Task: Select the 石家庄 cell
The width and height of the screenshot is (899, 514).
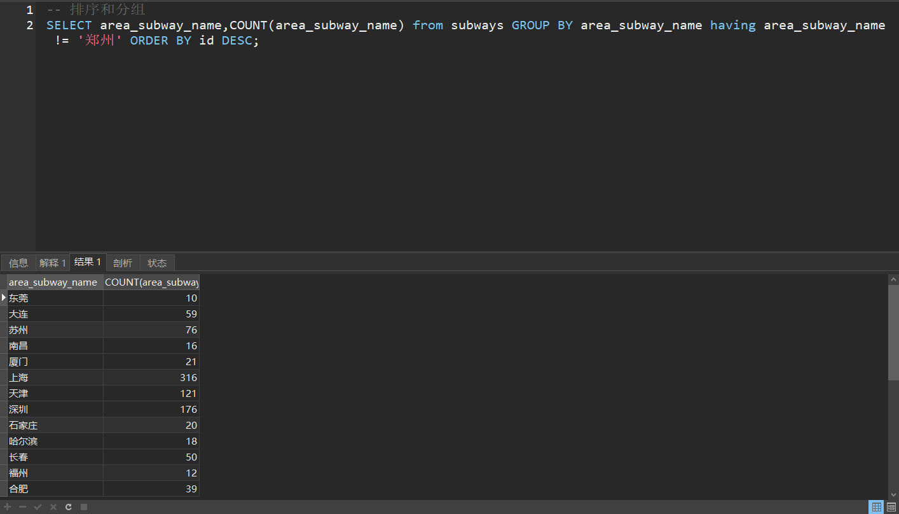Action: click(x=55, y=426)
